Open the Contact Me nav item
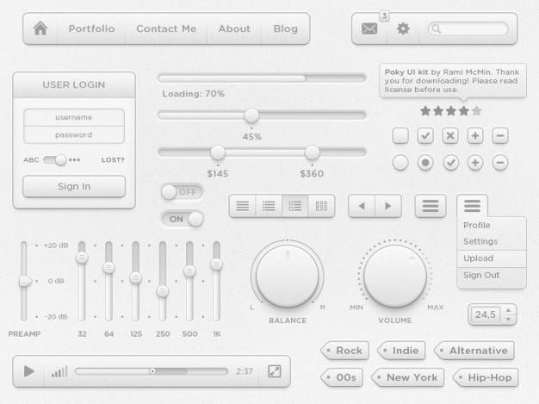This screenshot has height=404, width=539. coord(166,28)
